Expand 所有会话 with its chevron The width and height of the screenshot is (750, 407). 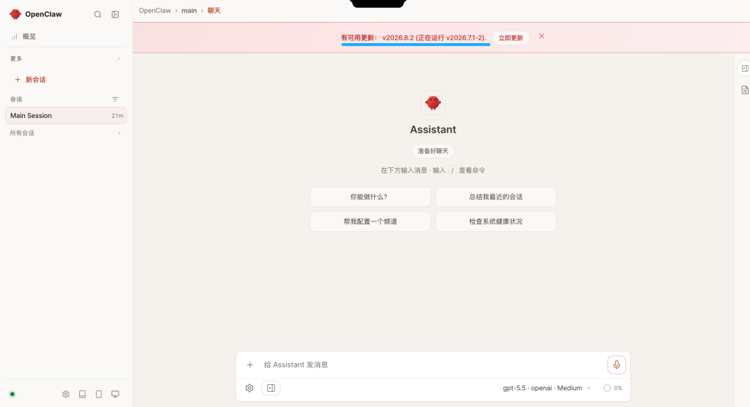click(119, 133)
